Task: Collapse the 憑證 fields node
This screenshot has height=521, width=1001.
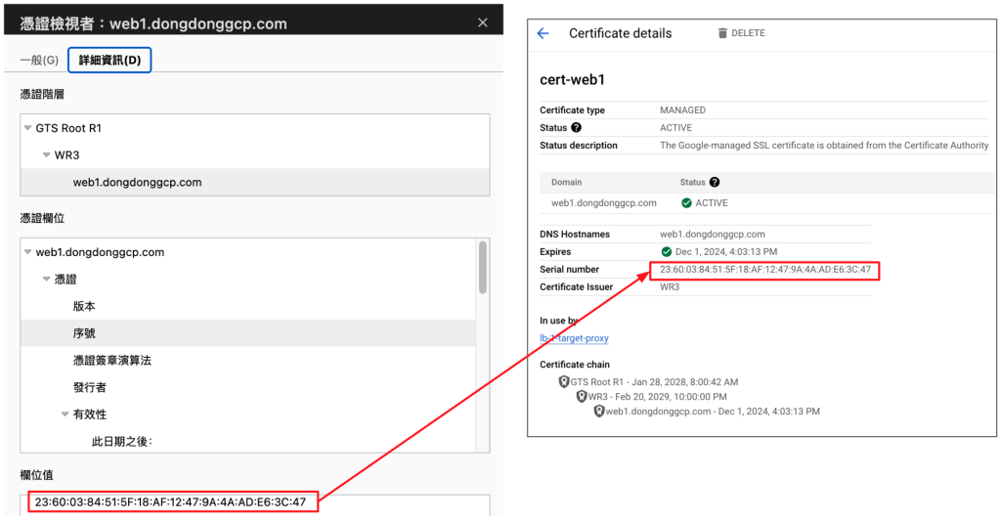Action: pyautogui.click(x=47, y=279)
